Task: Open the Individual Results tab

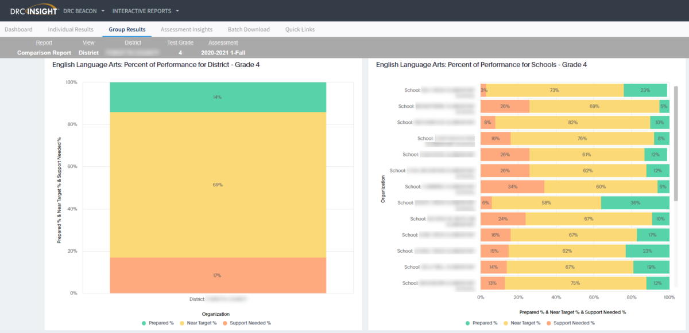Action: (71, 29)
